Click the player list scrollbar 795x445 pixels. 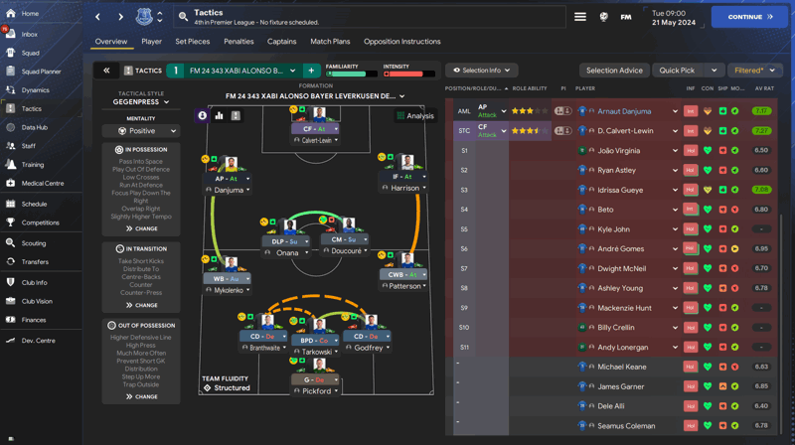[781, 323]
